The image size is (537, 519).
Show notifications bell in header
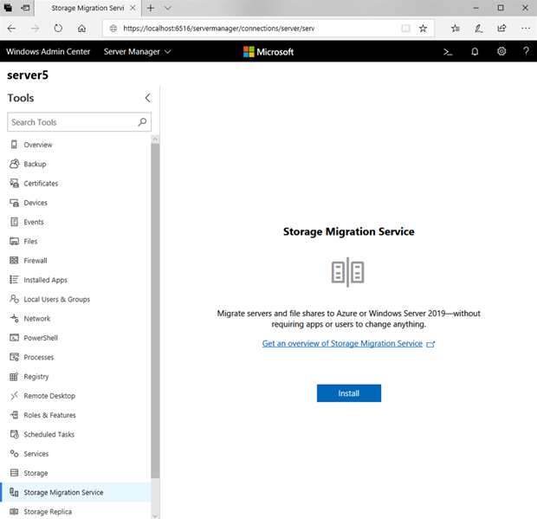pyautogui.click(x=475, y=52)
